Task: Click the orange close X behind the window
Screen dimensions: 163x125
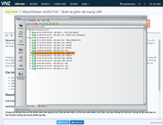Action: tap(148, 22)
